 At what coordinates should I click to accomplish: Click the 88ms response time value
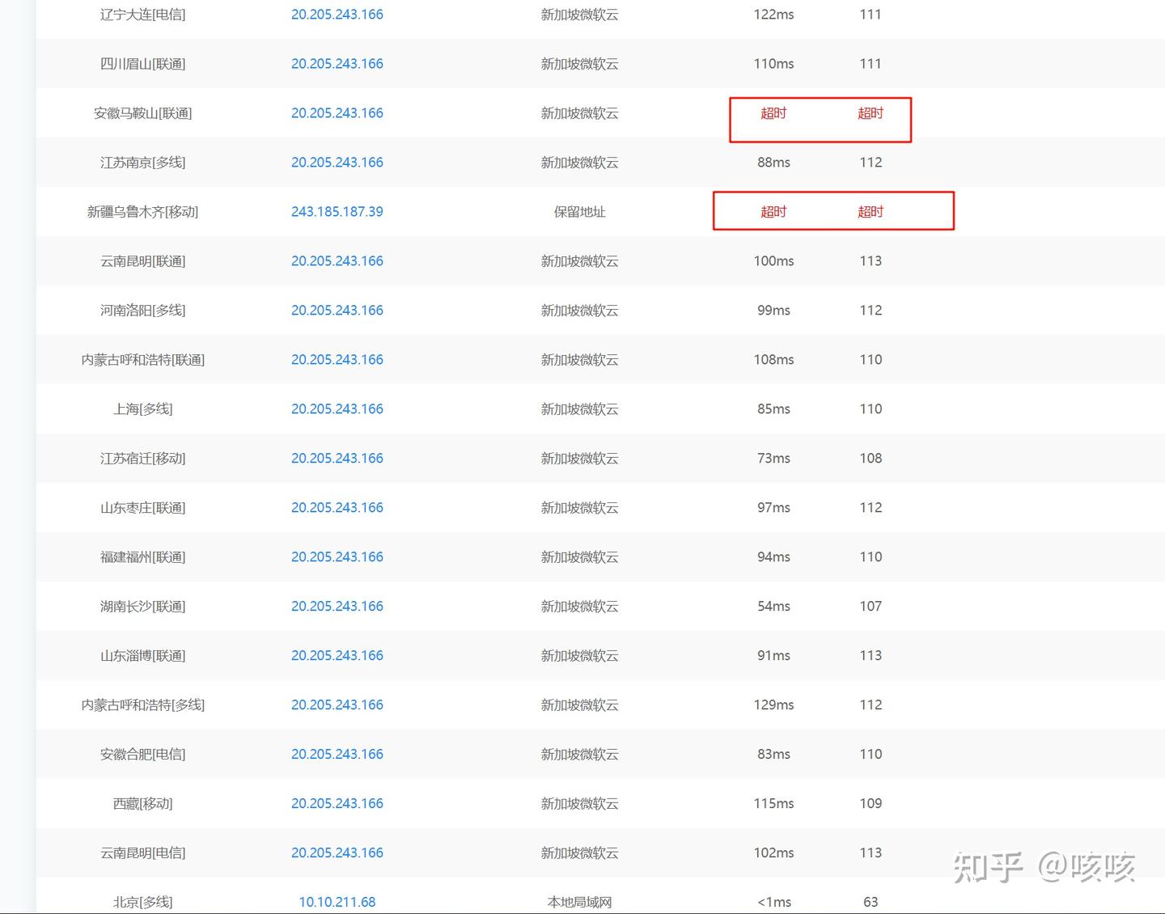774,163
